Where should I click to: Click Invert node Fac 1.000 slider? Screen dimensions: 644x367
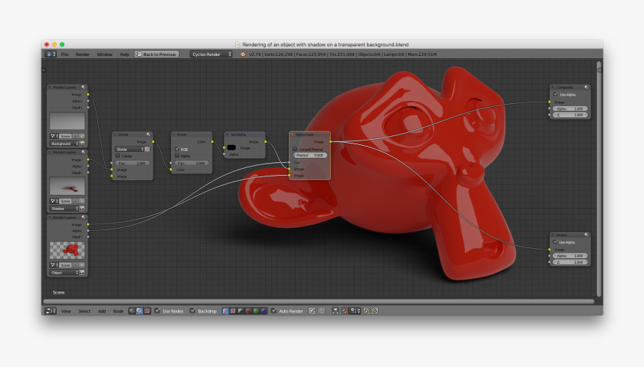tap(192, 163)
